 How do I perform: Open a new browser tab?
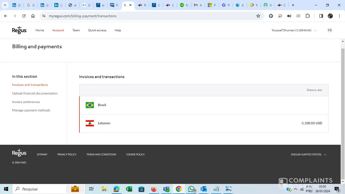click(293, 5)
